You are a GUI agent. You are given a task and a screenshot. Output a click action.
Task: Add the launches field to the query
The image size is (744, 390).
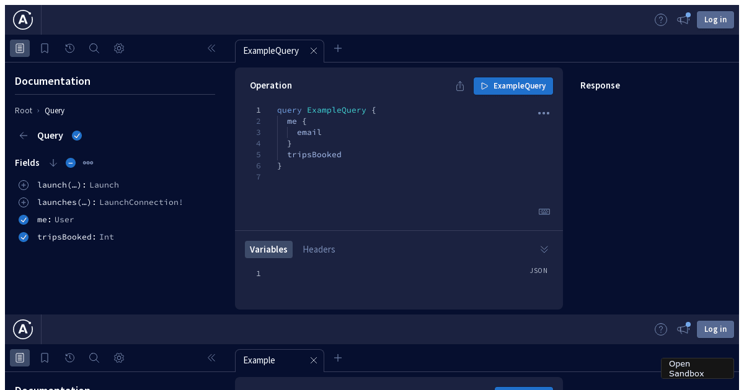tap(23, 202)
